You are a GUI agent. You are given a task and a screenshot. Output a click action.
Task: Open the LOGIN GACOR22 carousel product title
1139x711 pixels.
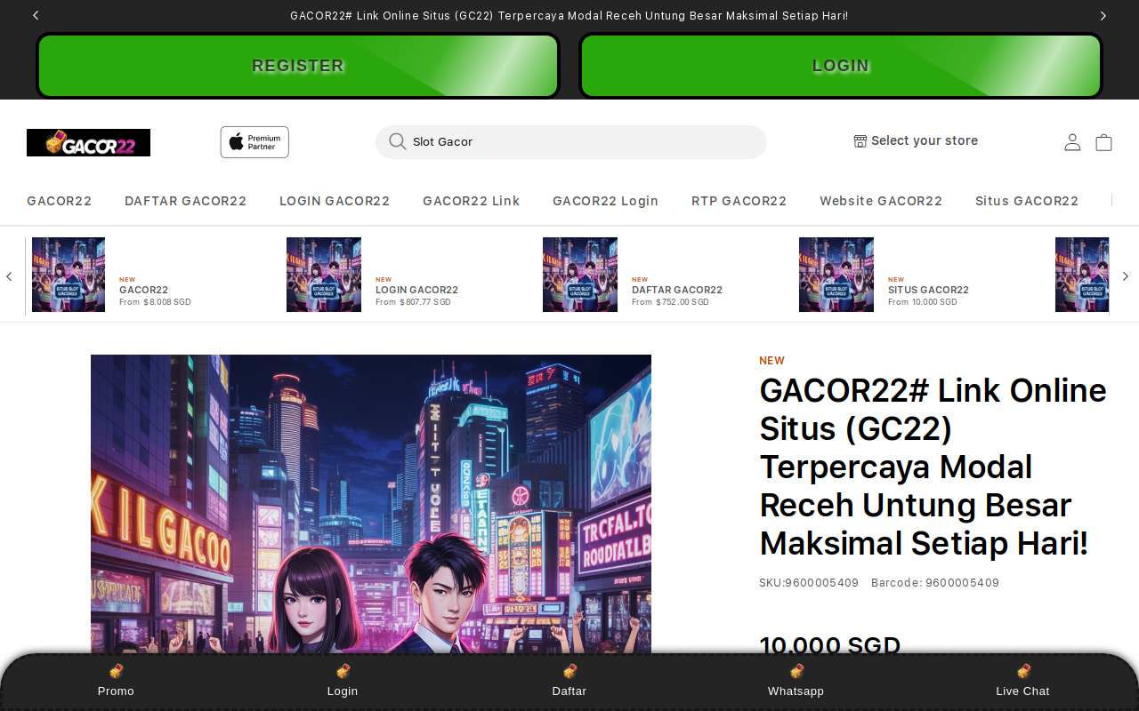[x=417, y=290]
